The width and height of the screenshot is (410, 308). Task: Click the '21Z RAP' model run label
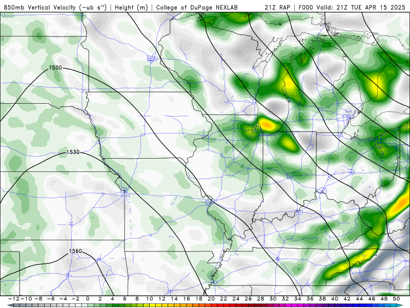(277, 7)
